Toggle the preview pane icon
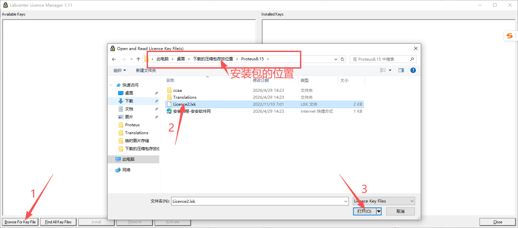This screenshot has height=228, width=518. tap(401, 70)
